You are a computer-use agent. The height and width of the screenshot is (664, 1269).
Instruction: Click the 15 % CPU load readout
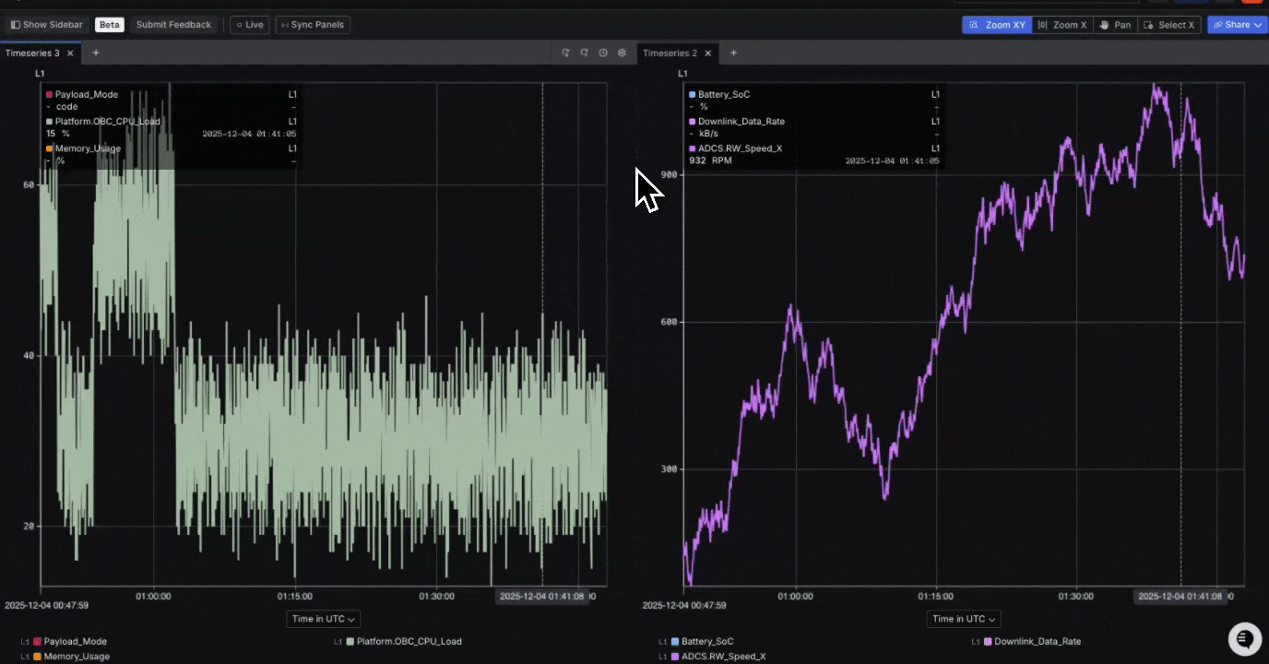(58, 134)
